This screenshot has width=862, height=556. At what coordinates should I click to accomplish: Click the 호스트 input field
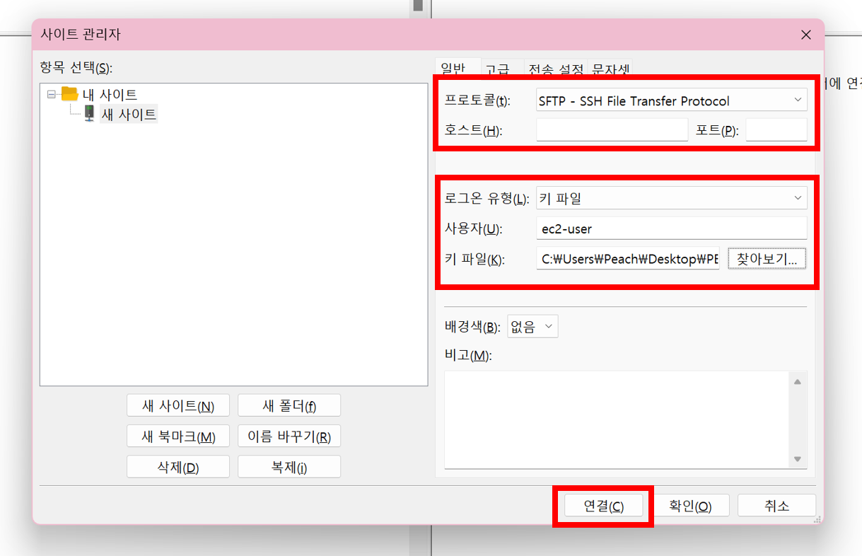pos(612,130)
